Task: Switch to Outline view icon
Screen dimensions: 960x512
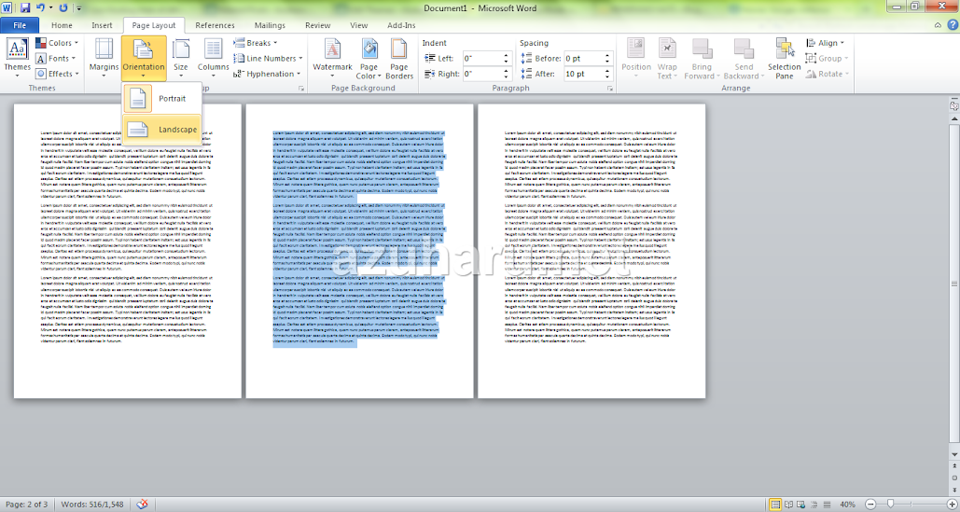Action: tap(814, 505)
